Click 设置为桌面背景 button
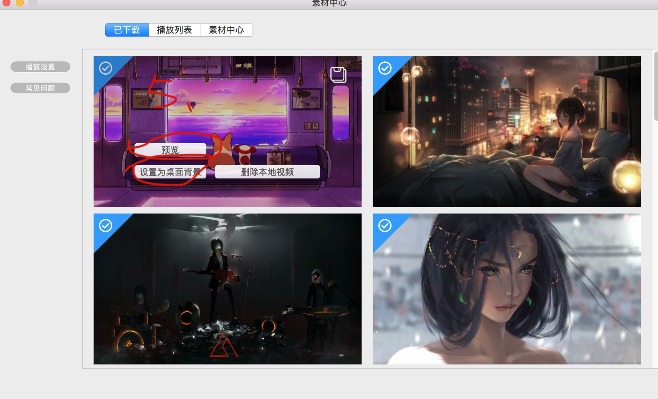This screenshot has height=399, width=658. click(170, 172)
